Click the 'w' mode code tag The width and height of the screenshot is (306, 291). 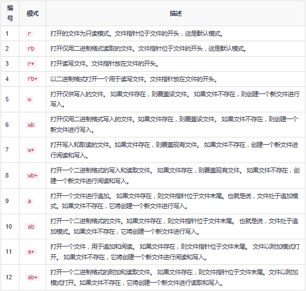click(x=30, y=100)
